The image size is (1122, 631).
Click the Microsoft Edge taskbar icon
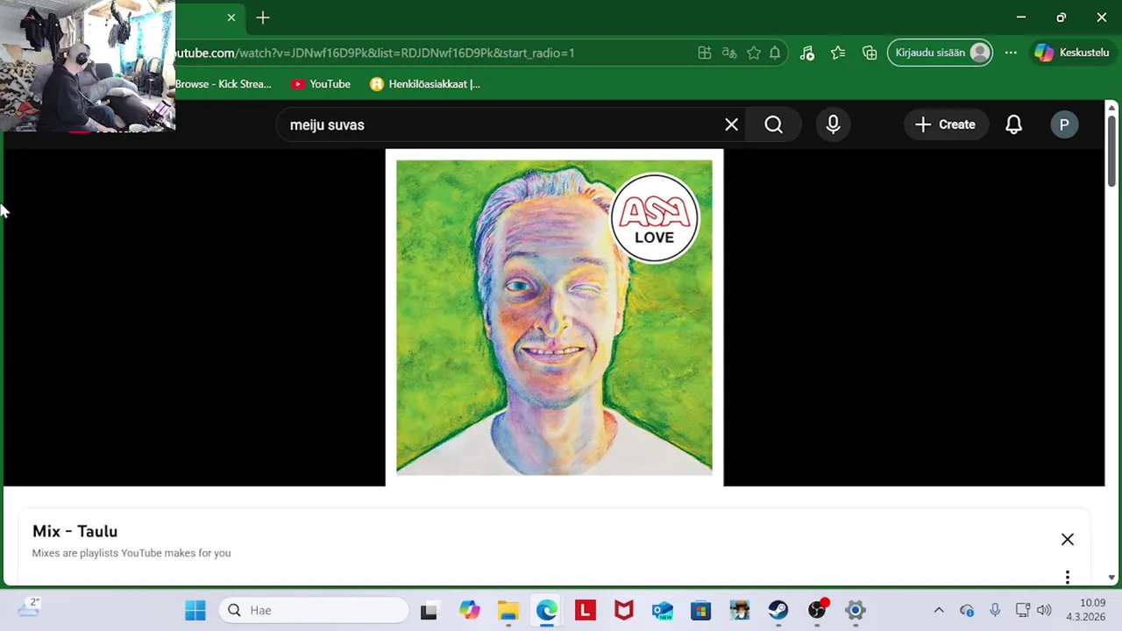click(x=547, y=610)
